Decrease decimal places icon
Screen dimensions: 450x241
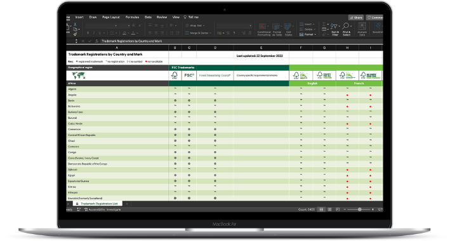click(250, 33)
